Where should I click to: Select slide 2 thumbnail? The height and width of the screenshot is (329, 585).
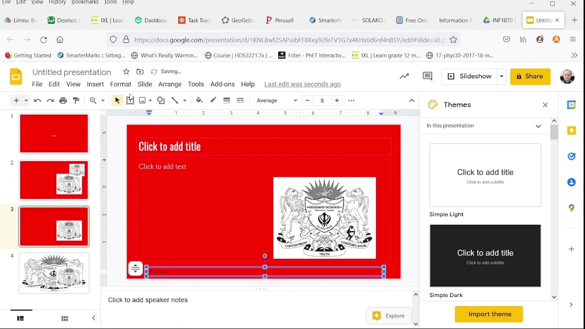[x=54, y=180]
